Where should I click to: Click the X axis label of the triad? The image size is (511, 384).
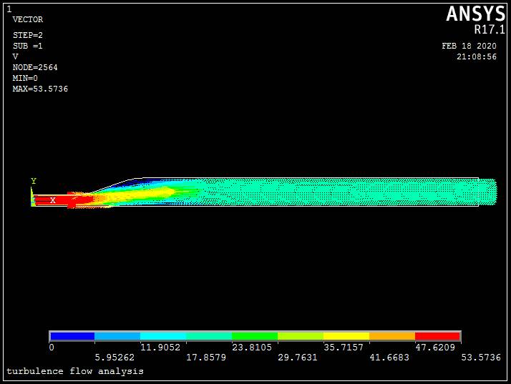pyautogui.click(x=53, y=200)
